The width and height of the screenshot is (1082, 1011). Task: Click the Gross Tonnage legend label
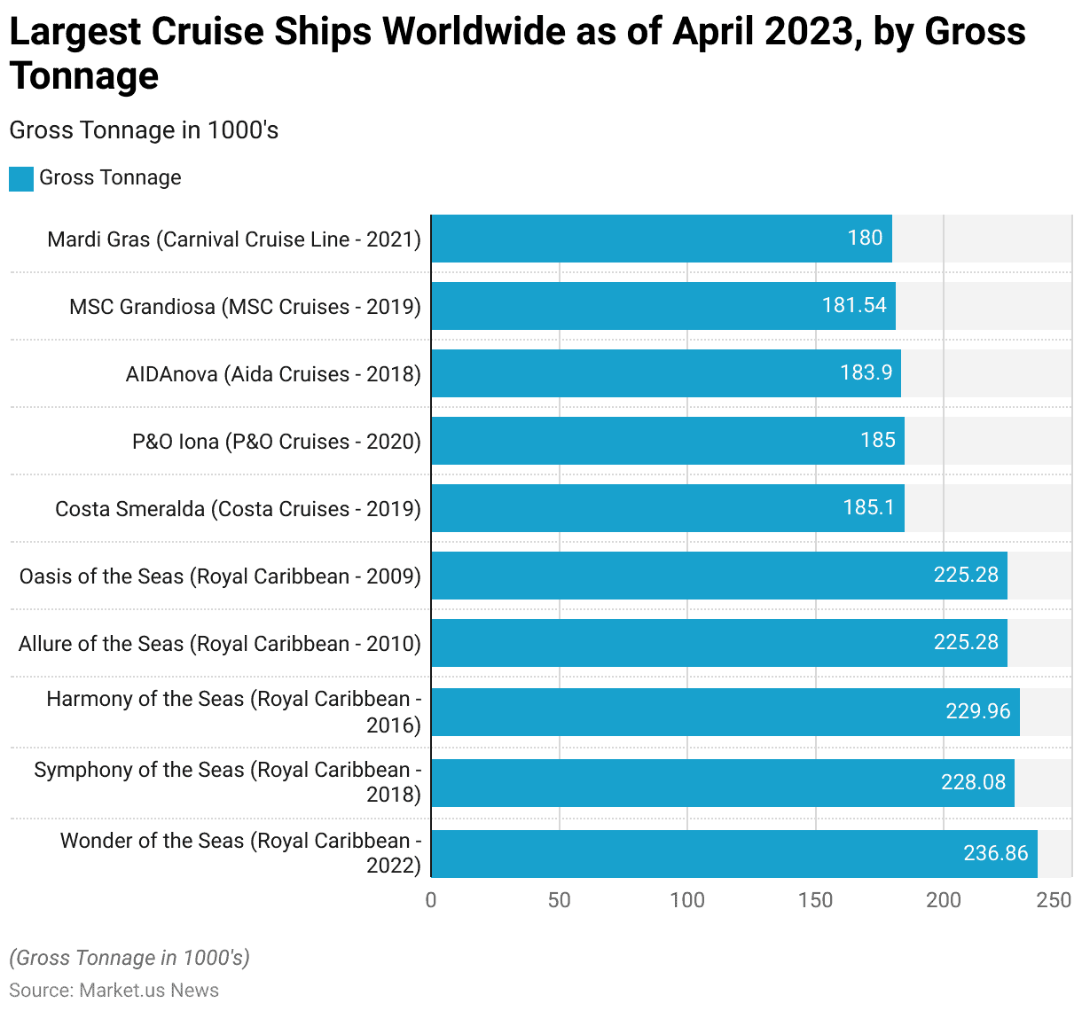tap(110, 177)
